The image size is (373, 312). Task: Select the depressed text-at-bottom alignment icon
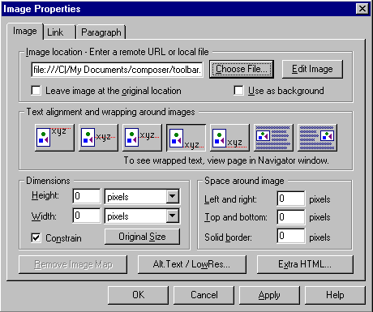[186, 138]
